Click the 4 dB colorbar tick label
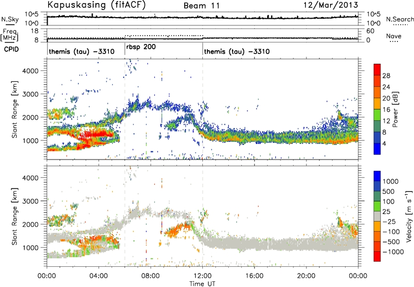The width and height of the screenshot is (414, 287). (385, 144)
